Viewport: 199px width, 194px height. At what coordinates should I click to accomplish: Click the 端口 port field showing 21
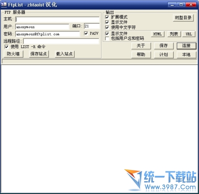click(92, 26)
